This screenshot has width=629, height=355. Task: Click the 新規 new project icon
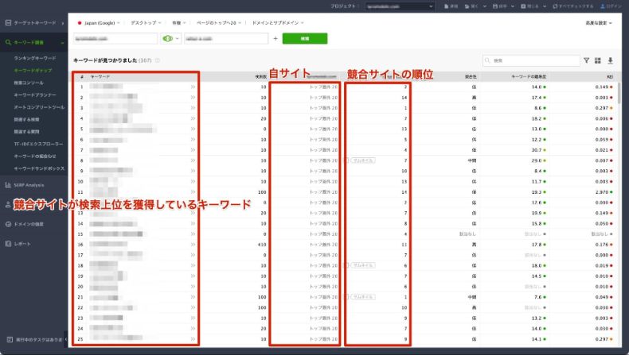(x=447, y=6)
